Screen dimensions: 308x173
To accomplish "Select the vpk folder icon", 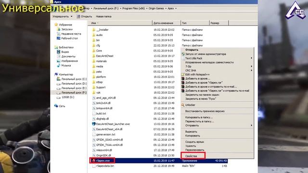I will 94,93.
